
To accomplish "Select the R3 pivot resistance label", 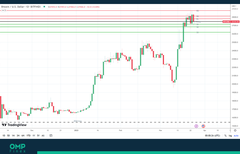I will (x=198, y=11).
